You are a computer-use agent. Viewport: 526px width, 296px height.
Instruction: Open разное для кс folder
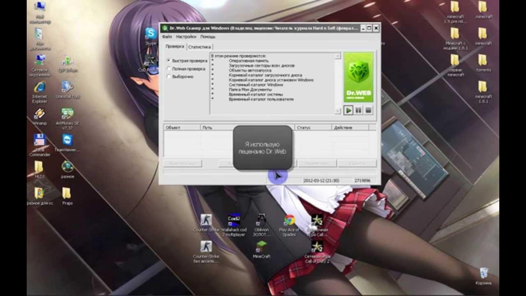[x=40, y=196]
